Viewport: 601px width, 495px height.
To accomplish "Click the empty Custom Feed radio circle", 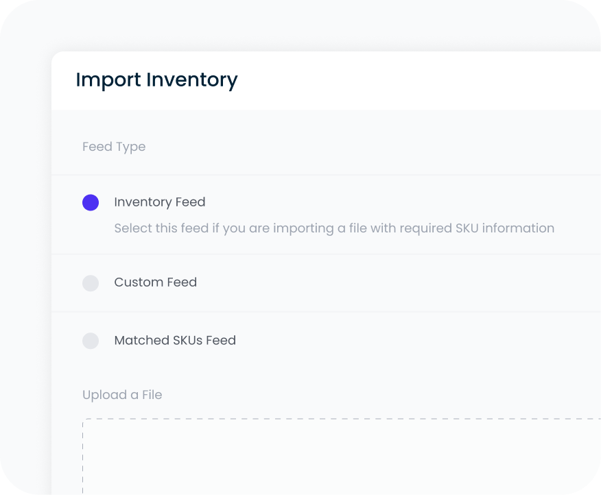I will click(90, 282).
